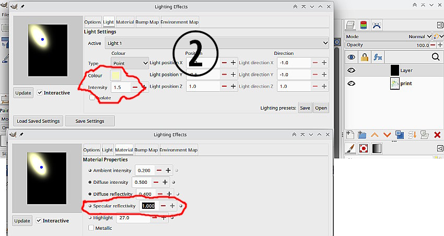This screenshot has height=236, width=444.
Task: Click Update in the lower Lighting Effects dialog
Action: [22, 221]
